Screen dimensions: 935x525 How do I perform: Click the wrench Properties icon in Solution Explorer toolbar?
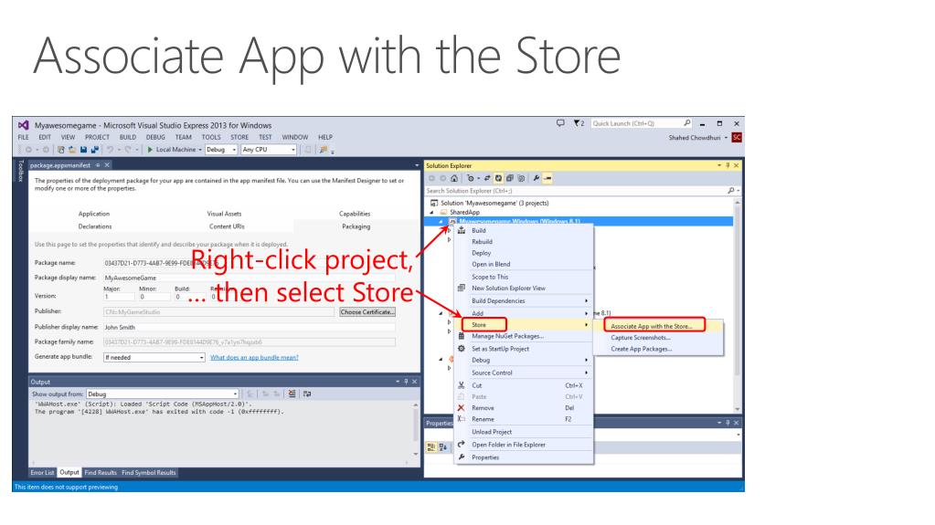coord(537,178)
